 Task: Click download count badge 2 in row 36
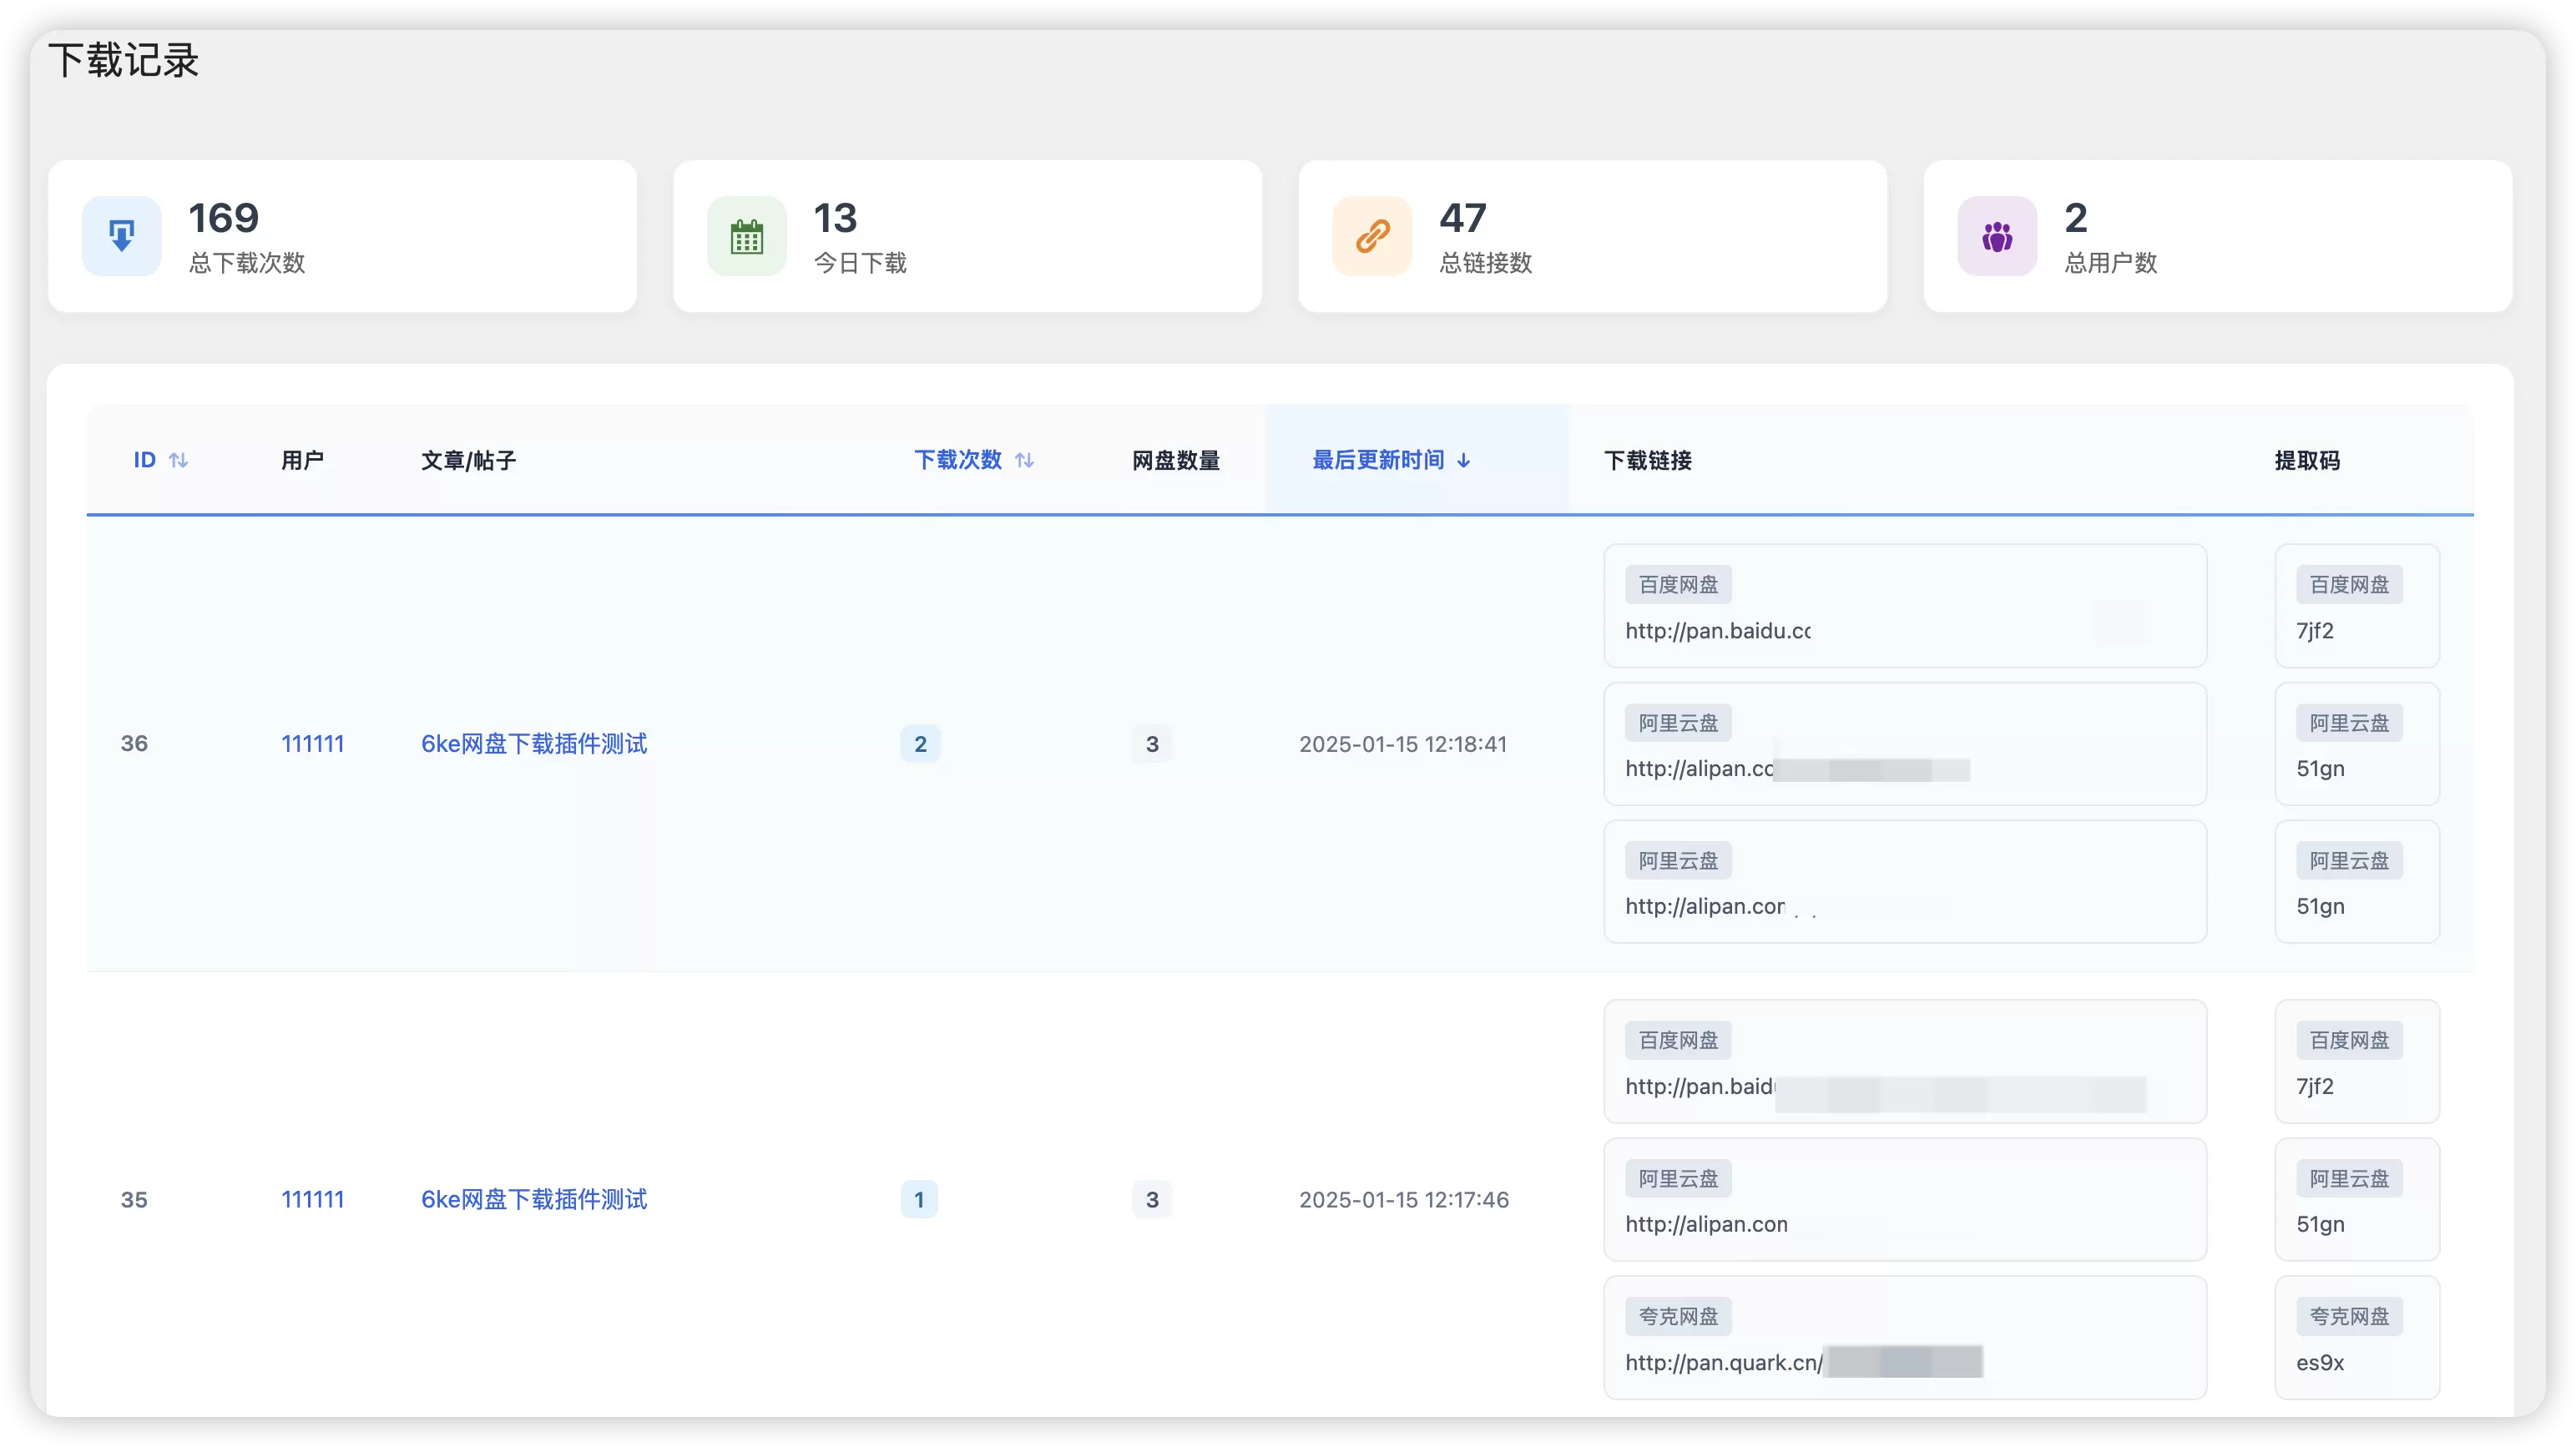click(x=920, y=744)
